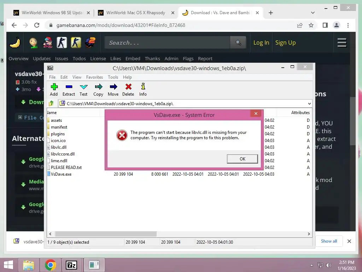Click the Test toolbar icon

83,90
